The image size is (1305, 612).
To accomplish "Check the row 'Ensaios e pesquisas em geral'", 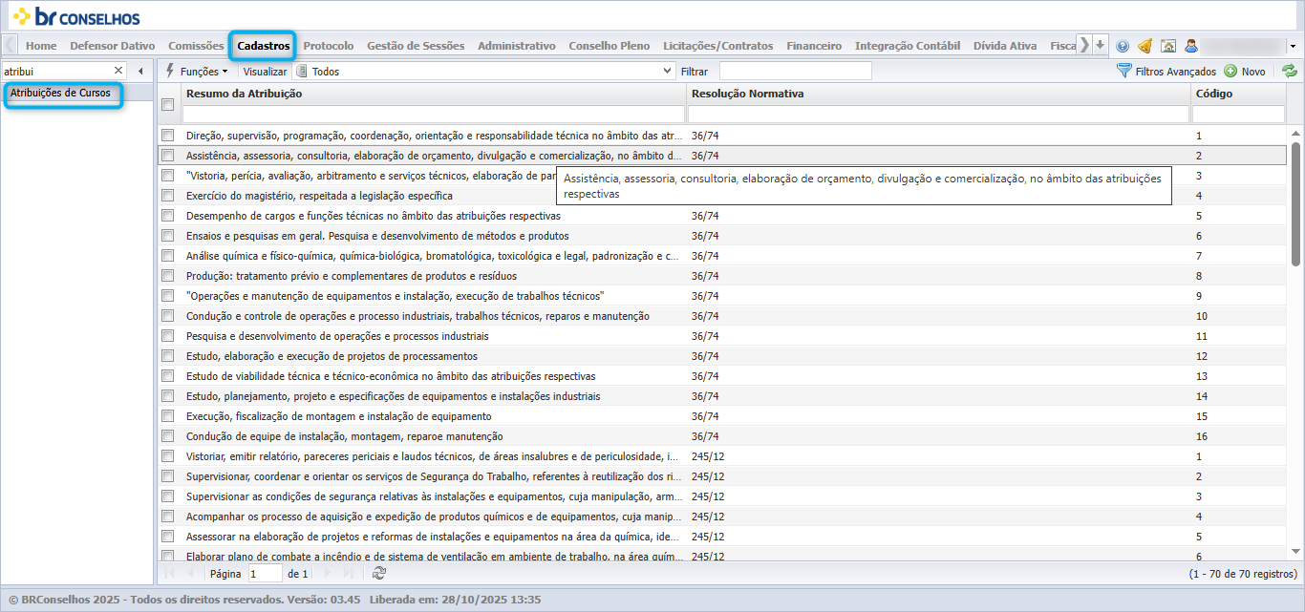I will 168,236.
